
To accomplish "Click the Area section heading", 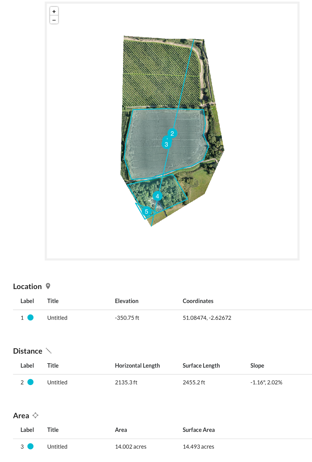I will (21, 416).
